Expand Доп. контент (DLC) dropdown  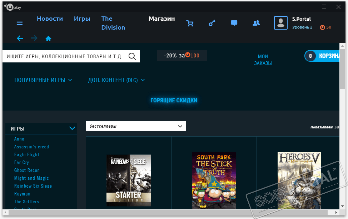(116, 80)
